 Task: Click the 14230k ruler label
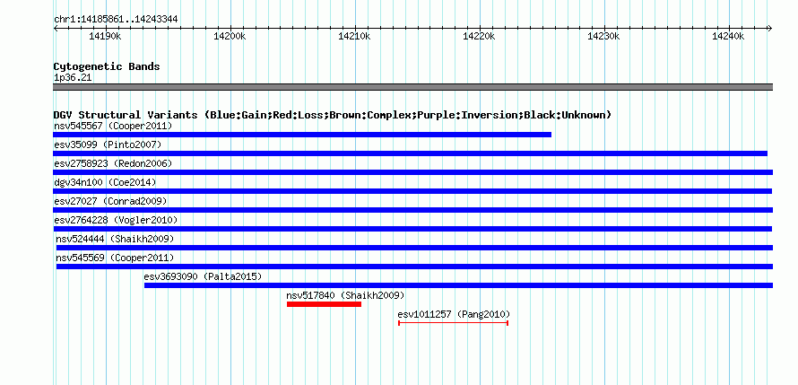tap(603, 36)
